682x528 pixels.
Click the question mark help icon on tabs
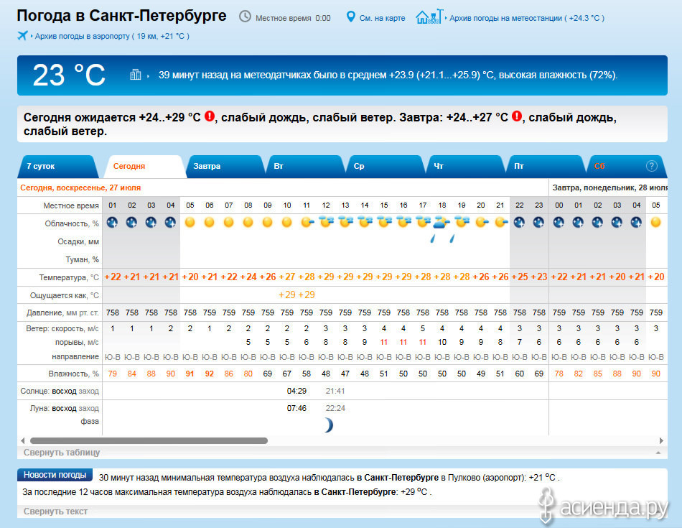point(652,166)
